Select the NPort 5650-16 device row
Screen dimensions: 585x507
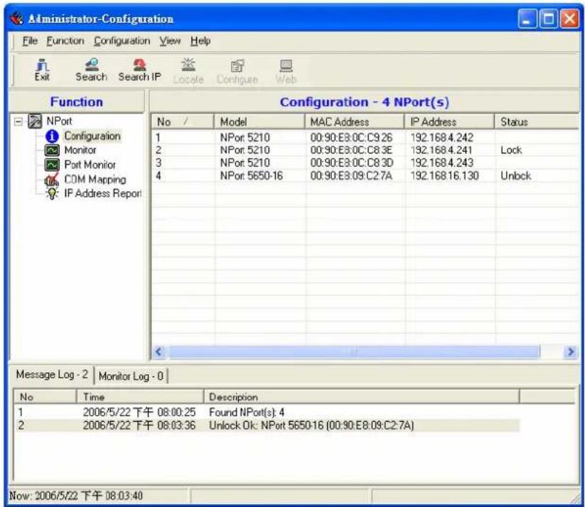tap(365, 175)
